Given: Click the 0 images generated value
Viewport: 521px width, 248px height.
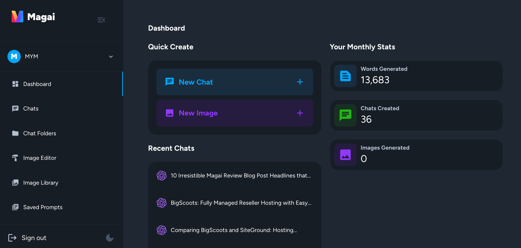Looking at the screenshot, I should [x=364, y=159].
